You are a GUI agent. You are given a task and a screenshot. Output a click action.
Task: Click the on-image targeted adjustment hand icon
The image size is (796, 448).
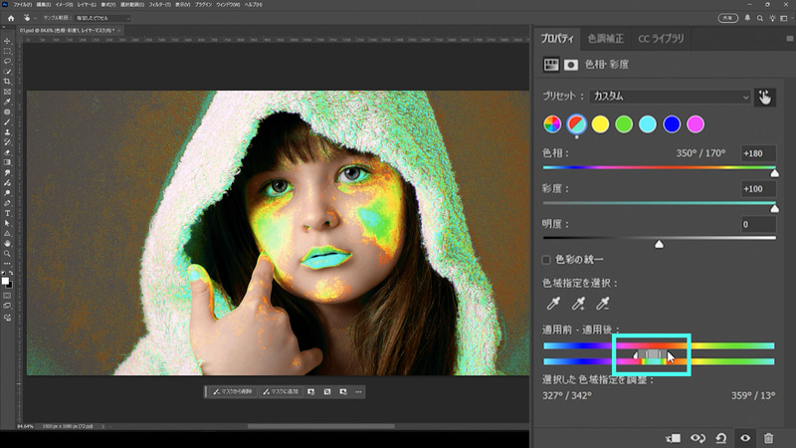click(x=764, y=97)
